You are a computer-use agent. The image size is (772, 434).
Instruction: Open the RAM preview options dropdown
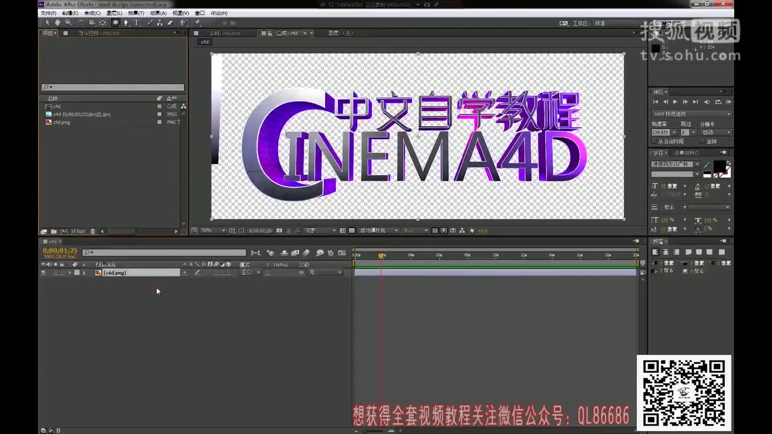coord(692,114)
